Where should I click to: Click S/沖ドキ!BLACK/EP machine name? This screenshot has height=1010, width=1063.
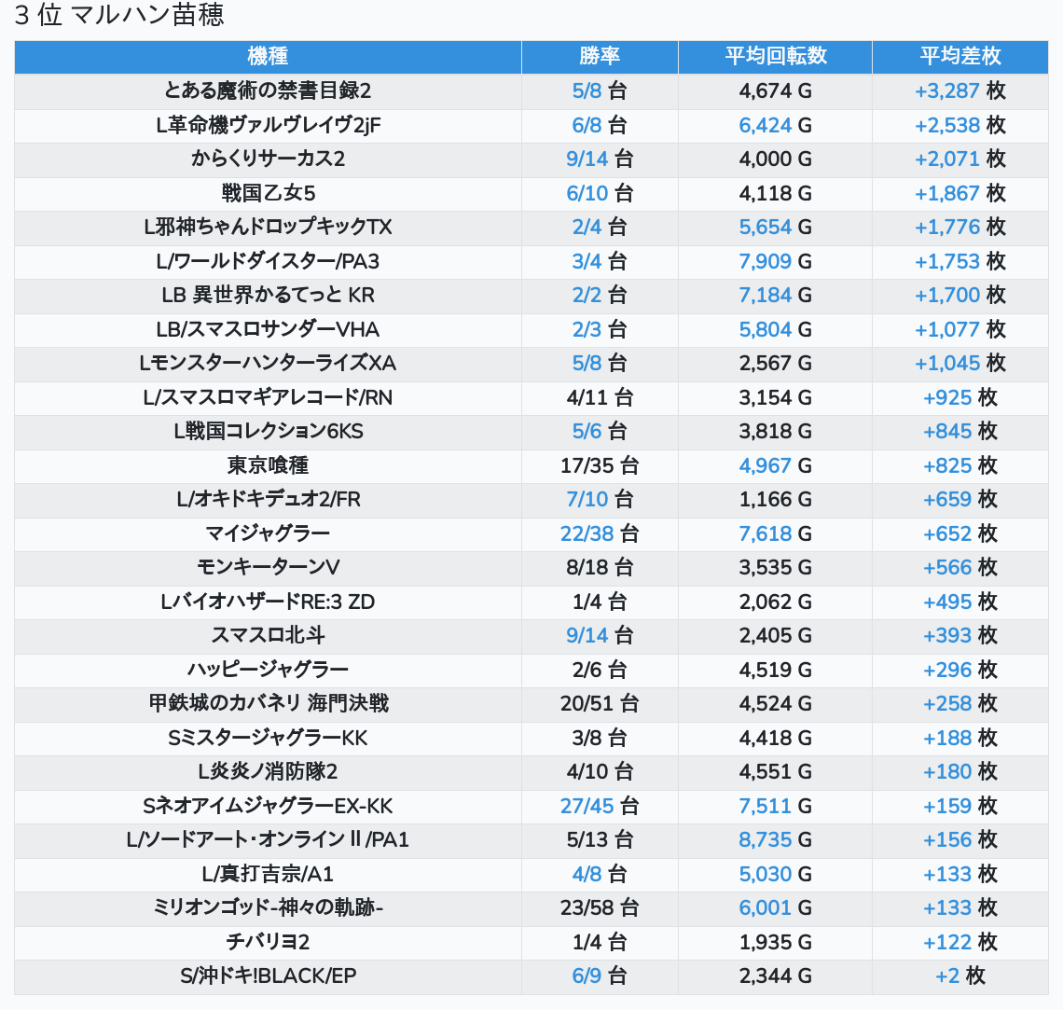tap(268, 976)
